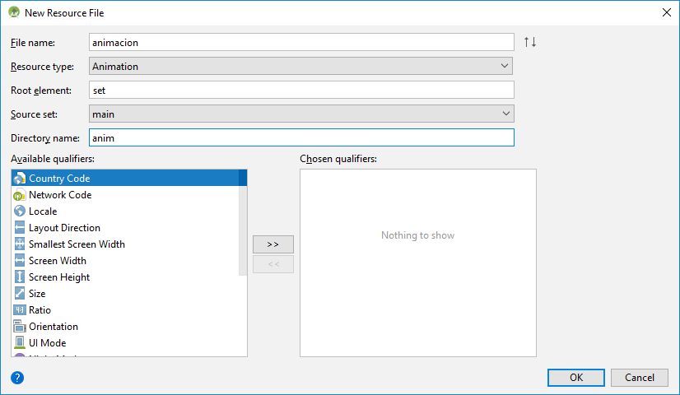The image size is (680, 395).
Task: Cancel the New Resource File dialog
Action: click(x=639, y=378)
